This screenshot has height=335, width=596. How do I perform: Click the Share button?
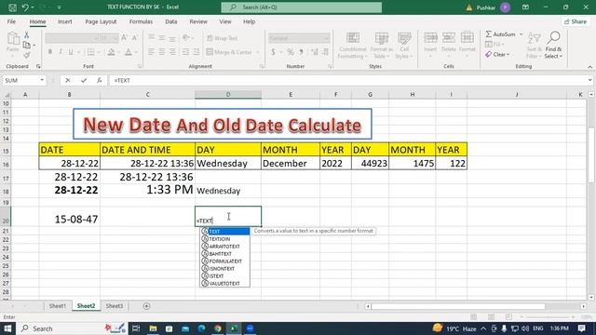[x=576, y=21]
